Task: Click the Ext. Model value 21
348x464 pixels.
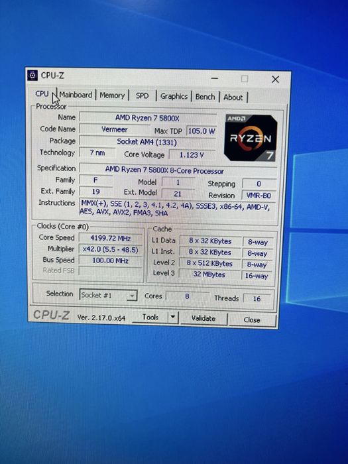Action: coord(178,194)
